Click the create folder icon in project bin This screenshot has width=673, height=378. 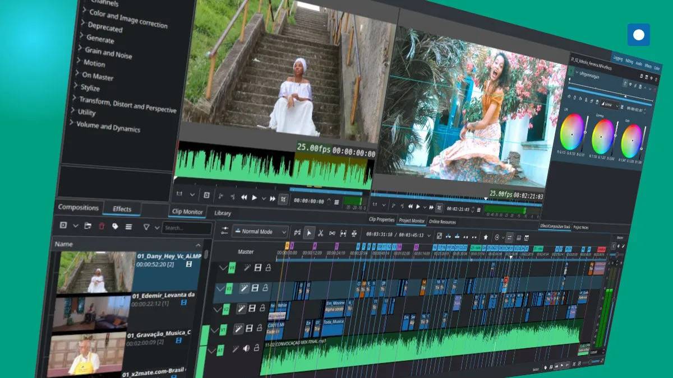click(88, 226)
